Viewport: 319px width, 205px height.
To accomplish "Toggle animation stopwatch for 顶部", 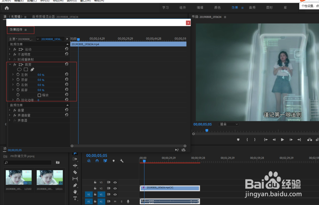I will point(18,80).
